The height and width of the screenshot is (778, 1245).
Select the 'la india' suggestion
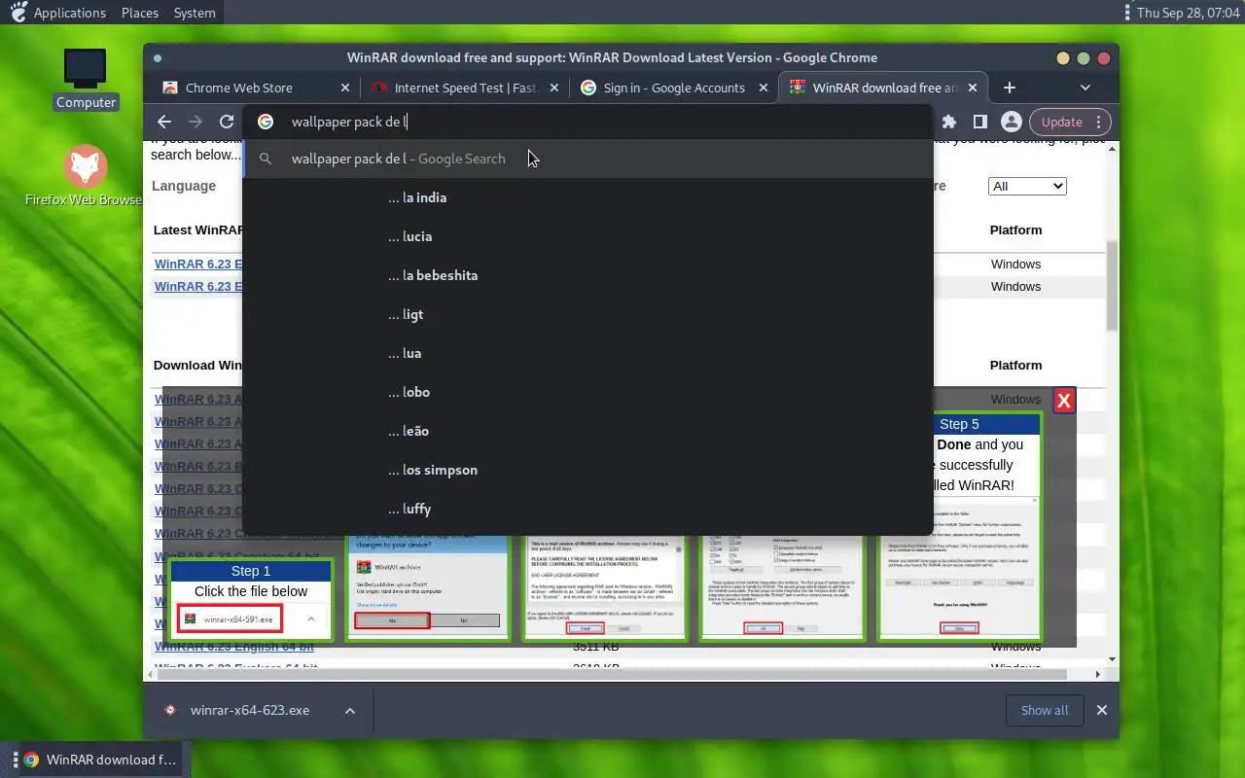[587, 197]
